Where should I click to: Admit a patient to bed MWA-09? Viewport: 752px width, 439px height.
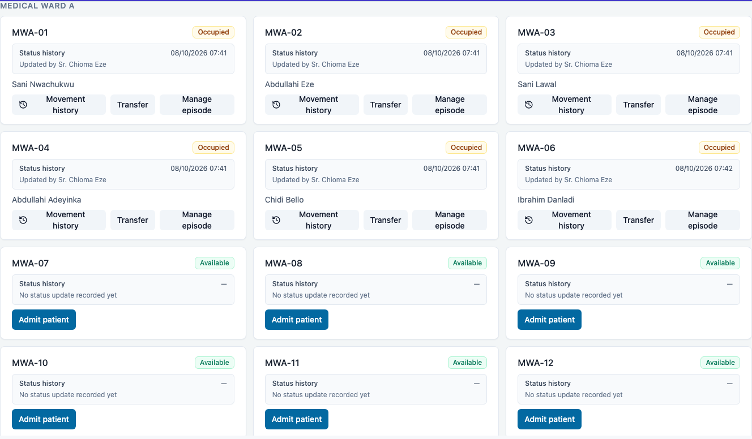(x=549, y=320)
